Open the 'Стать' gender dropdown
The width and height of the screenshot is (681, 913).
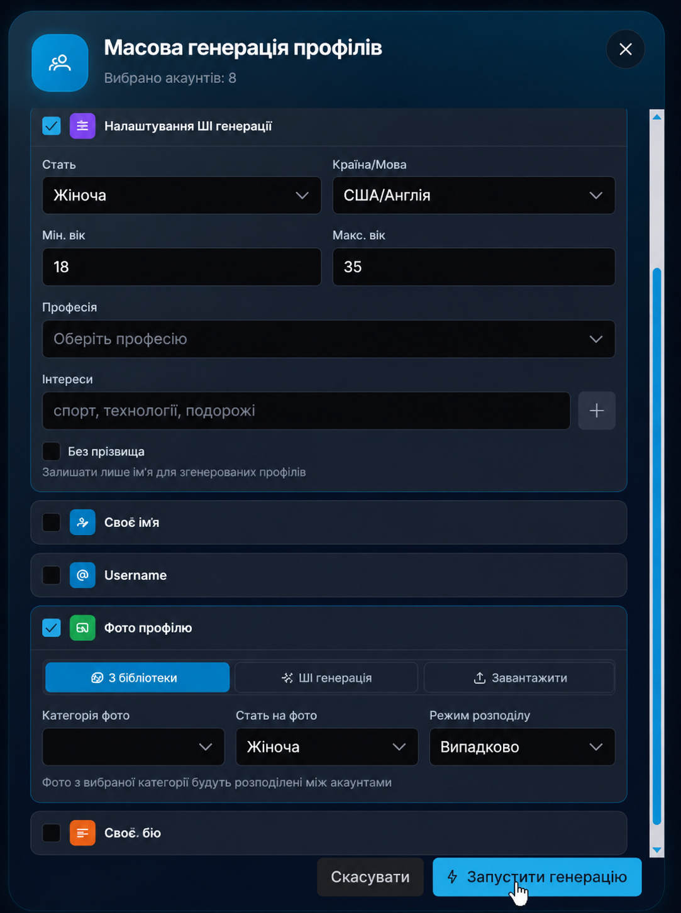182,195
